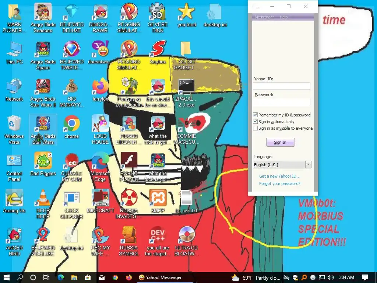This screenshot has height=283, width=377.
Task: Open the BEJEWELED DELUXE desktop icon
Action: tap(72, 18)
